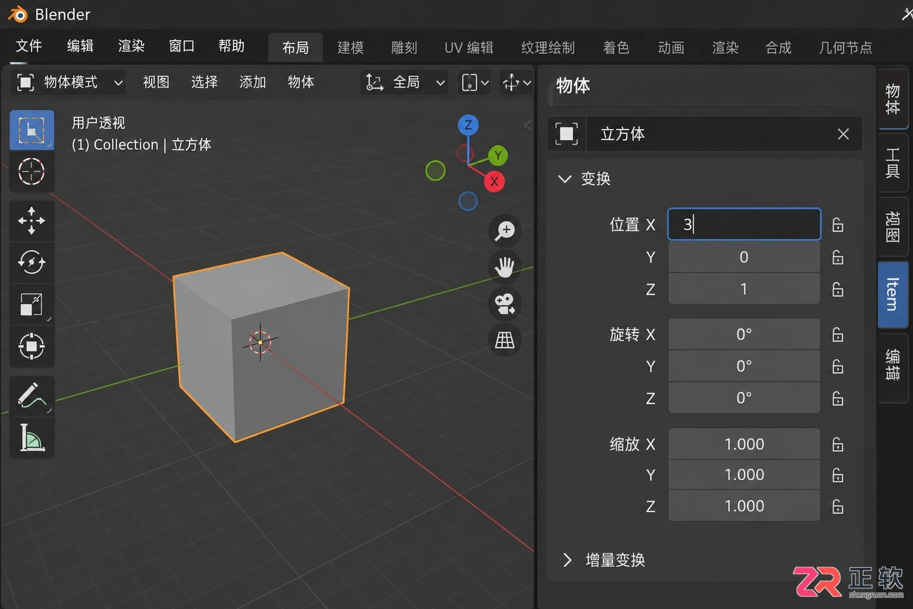Activate the Transform tool
913x609 pixels.
point(32,346)
